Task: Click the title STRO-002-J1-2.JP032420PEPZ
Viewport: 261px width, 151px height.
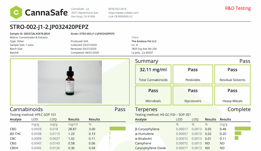Action: pyautogui.click(x=49, y=27)
